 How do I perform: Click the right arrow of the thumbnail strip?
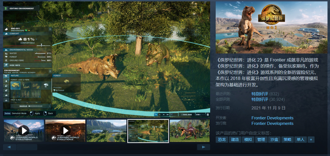tap(204, 147)
